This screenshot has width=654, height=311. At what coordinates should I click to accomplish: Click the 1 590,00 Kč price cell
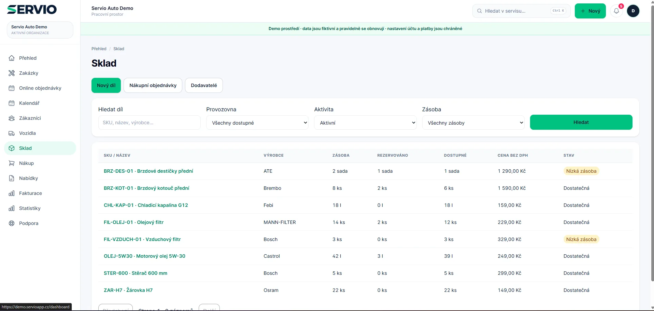(512, 188)
